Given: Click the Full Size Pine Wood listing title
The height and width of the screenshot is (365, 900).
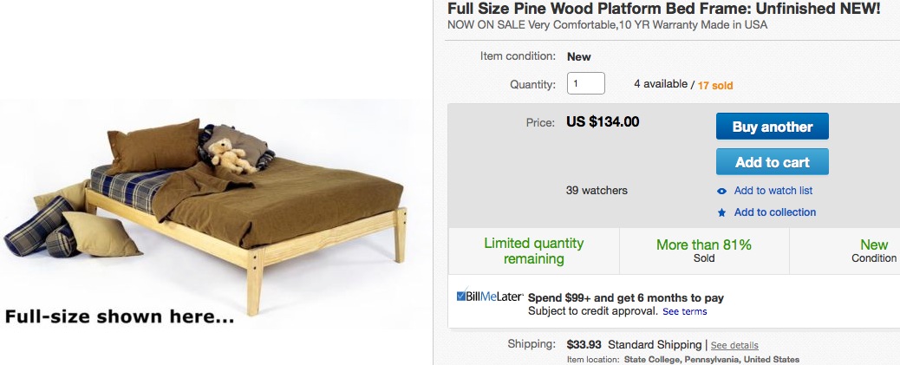Looking at the screenshot, I should (x=663, y=9).
